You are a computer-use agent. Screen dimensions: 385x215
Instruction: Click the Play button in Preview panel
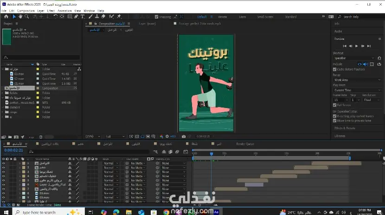[357, 46]
